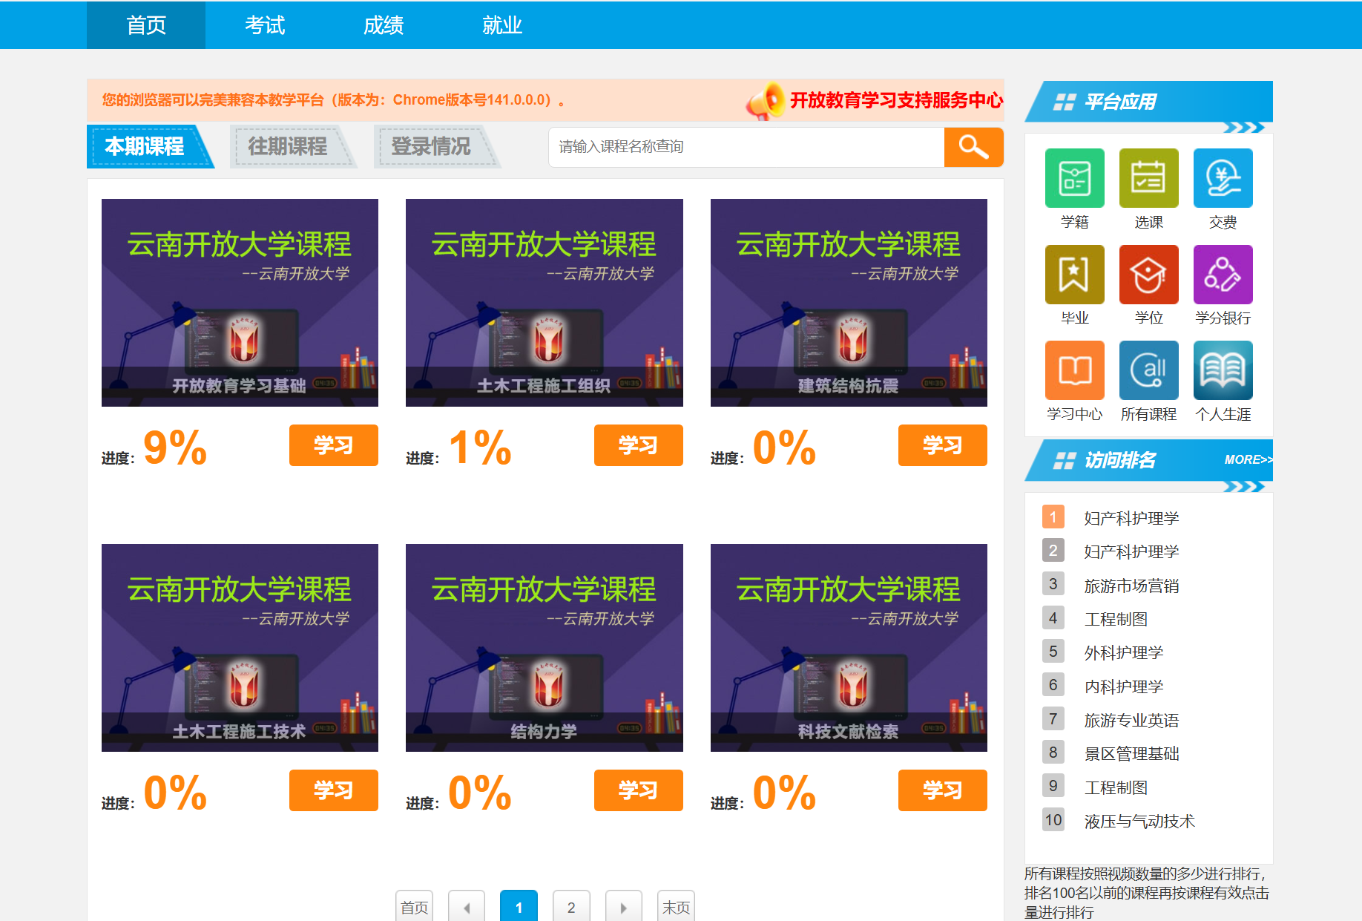This screenshot has height=921, width=1362.
Task: Open the 学习中心 learning center icon
Action: (1074, 370)
